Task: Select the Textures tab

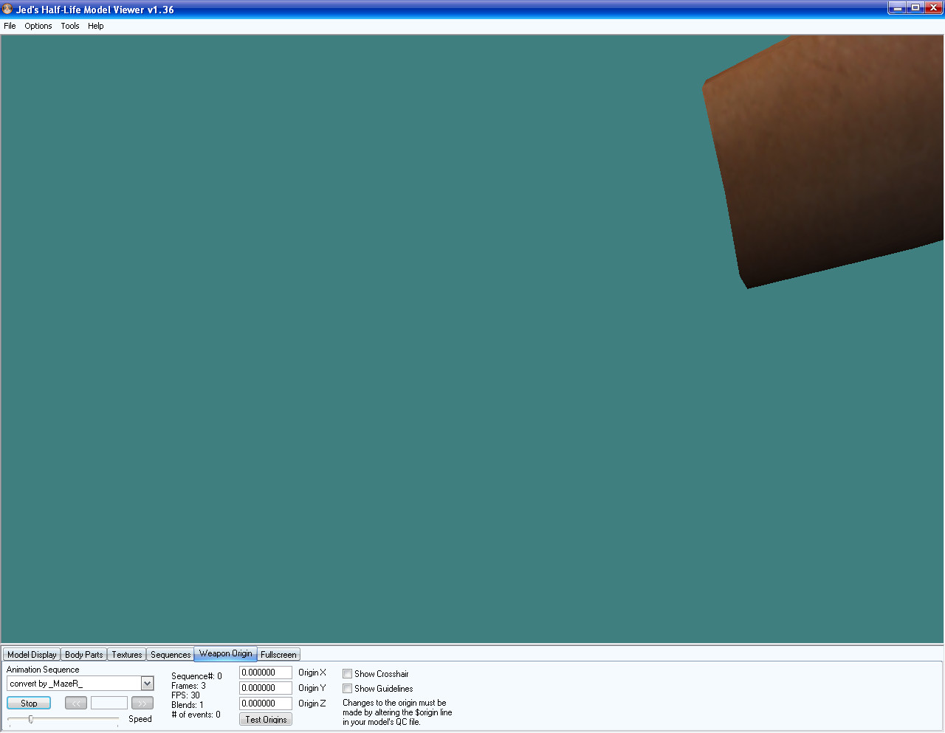Action: [x=127, y=655]
